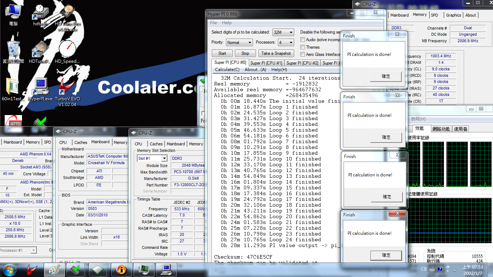
Task: Click the NB Frequency value 2006.9 MHz
Action: coord(468,41)
